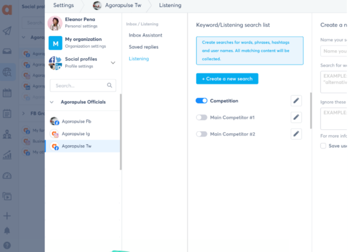Focus the profile Search field

point(83,86)
